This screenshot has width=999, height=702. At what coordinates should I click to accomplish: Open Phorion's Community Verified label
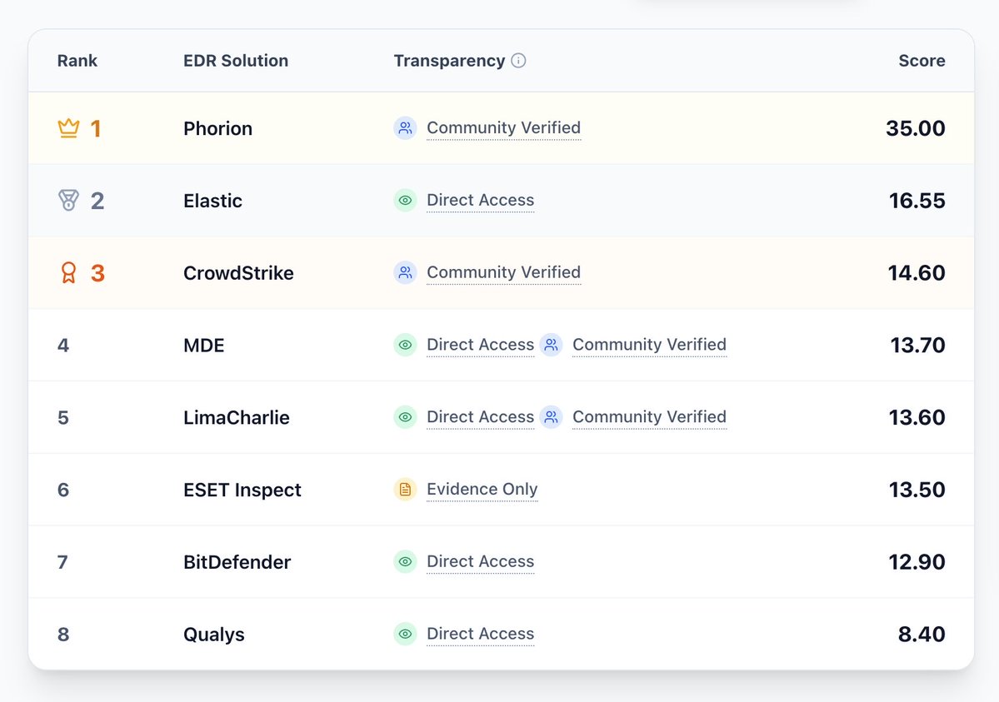pos(503,128)
